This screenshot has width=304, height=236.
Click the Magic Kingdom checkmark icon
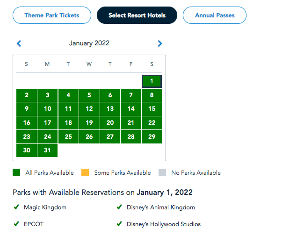(x=16, y=207)
